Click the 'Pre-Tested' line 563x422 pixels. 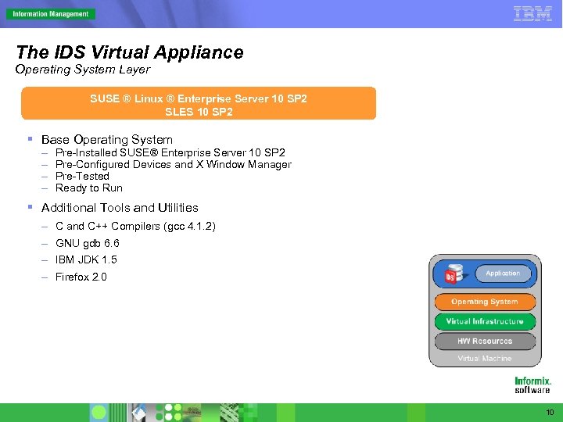click(82, 176)
